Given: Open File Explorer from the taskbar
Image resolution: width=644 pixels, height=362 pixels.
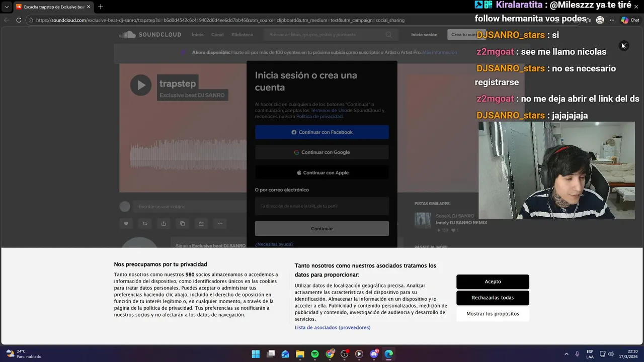Looking at the screenshot, I should pyautogui.click(x=300, y=354).
